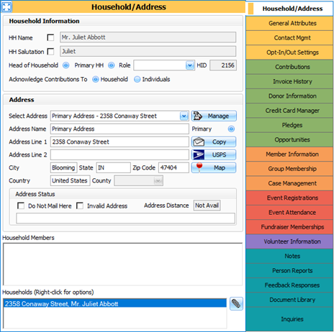The height and width of the screenshot is (332, 334).
Task: Enable the Do Not Mail Here checkbox
Action: [x=21, y=206]
